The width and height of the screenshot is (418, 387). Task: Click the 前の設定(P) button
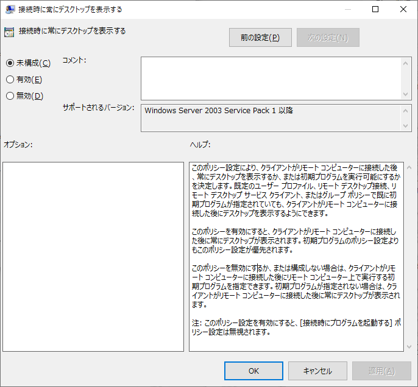[x=260, y=38]
